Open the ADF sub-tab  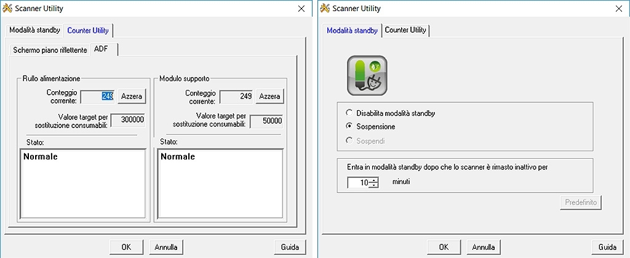click(100, 49)
